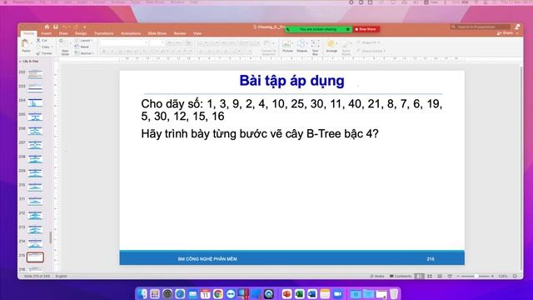The height and width of the screenshot is (300, 533).
Task: Click the Reset button in ribbon
Action: 82,47
